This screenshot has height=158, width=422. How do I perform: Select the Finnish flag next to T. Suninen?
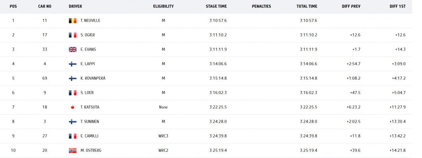click(73, 122)
